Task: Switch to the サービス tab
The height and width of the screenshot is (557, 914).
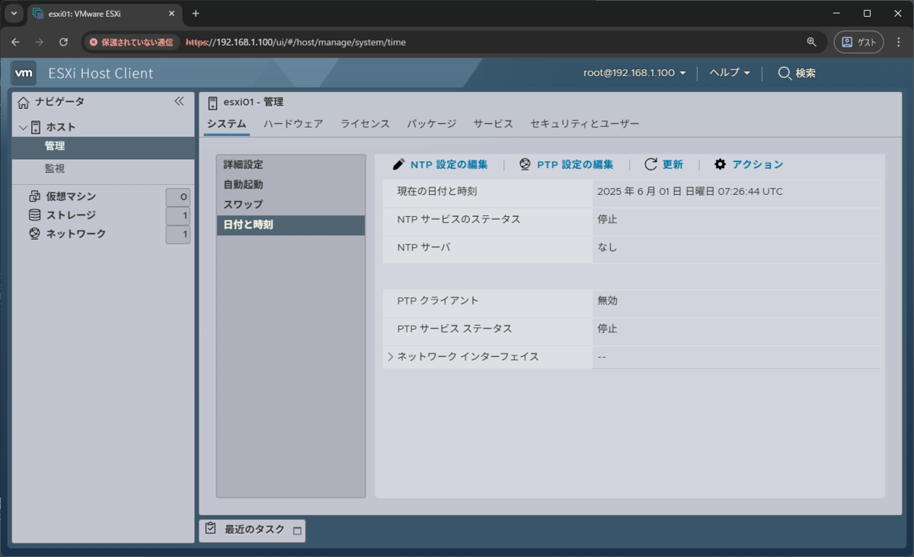Action: [x=493, y=123]
